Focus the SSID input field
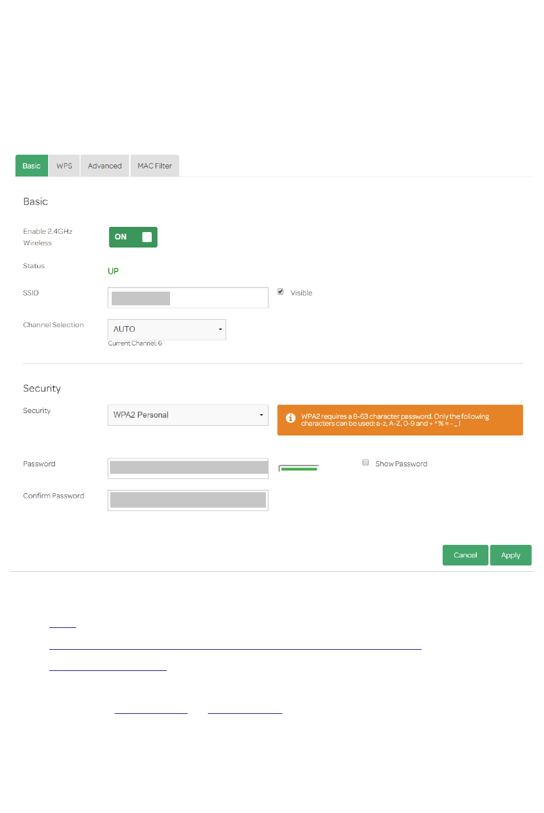Image resolution: width=544 pixels, height=813 pixels. (188, 298)
